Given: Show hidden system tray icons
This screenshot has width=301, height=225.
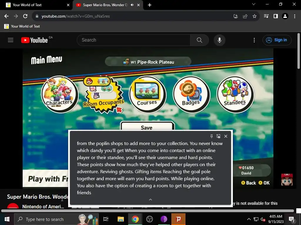Looking at the screenshot, I should tap(249, 219).
